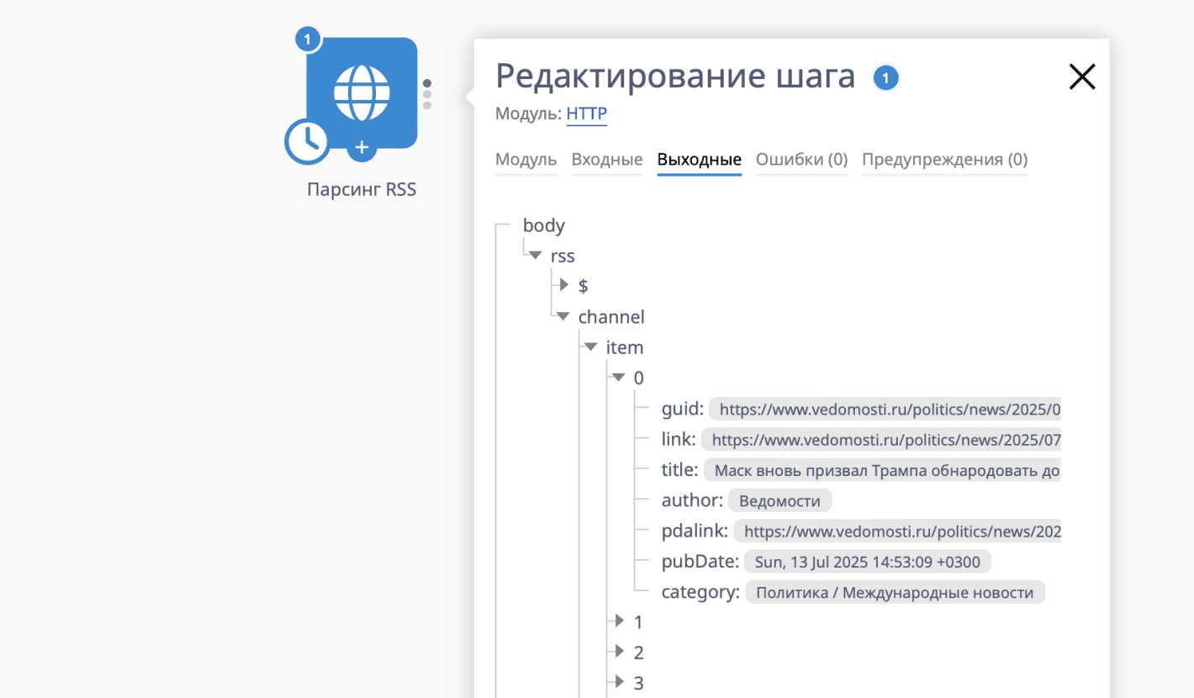This screenshot has height=698, width=1194.
Task: Select the title value of item 0
Action: coord(885,469)
